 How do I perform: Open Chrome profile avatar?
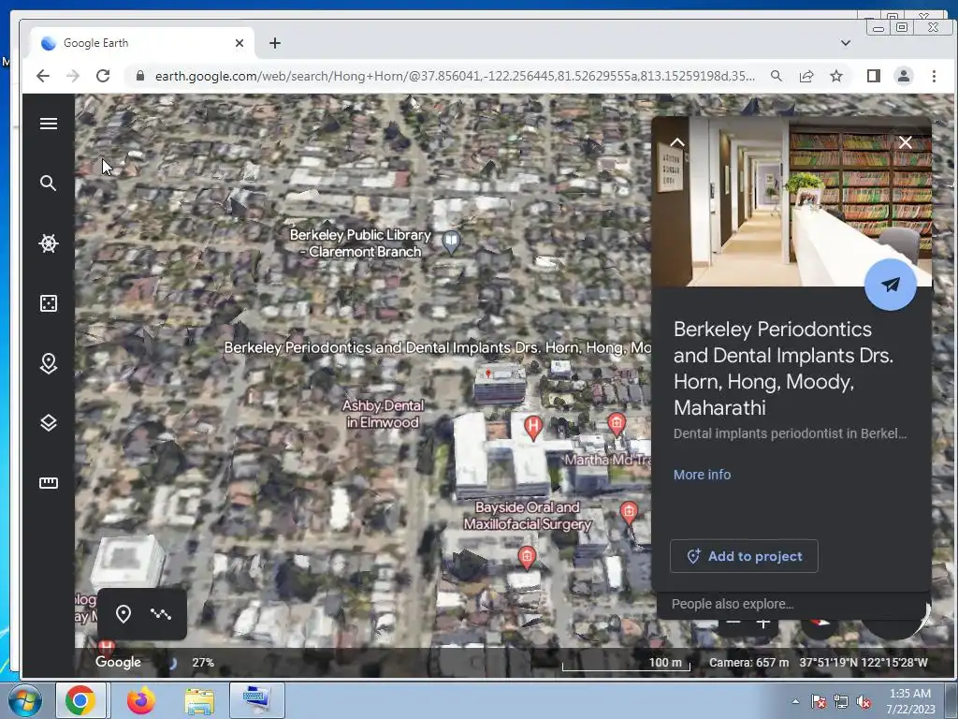(x=904, y=76)
